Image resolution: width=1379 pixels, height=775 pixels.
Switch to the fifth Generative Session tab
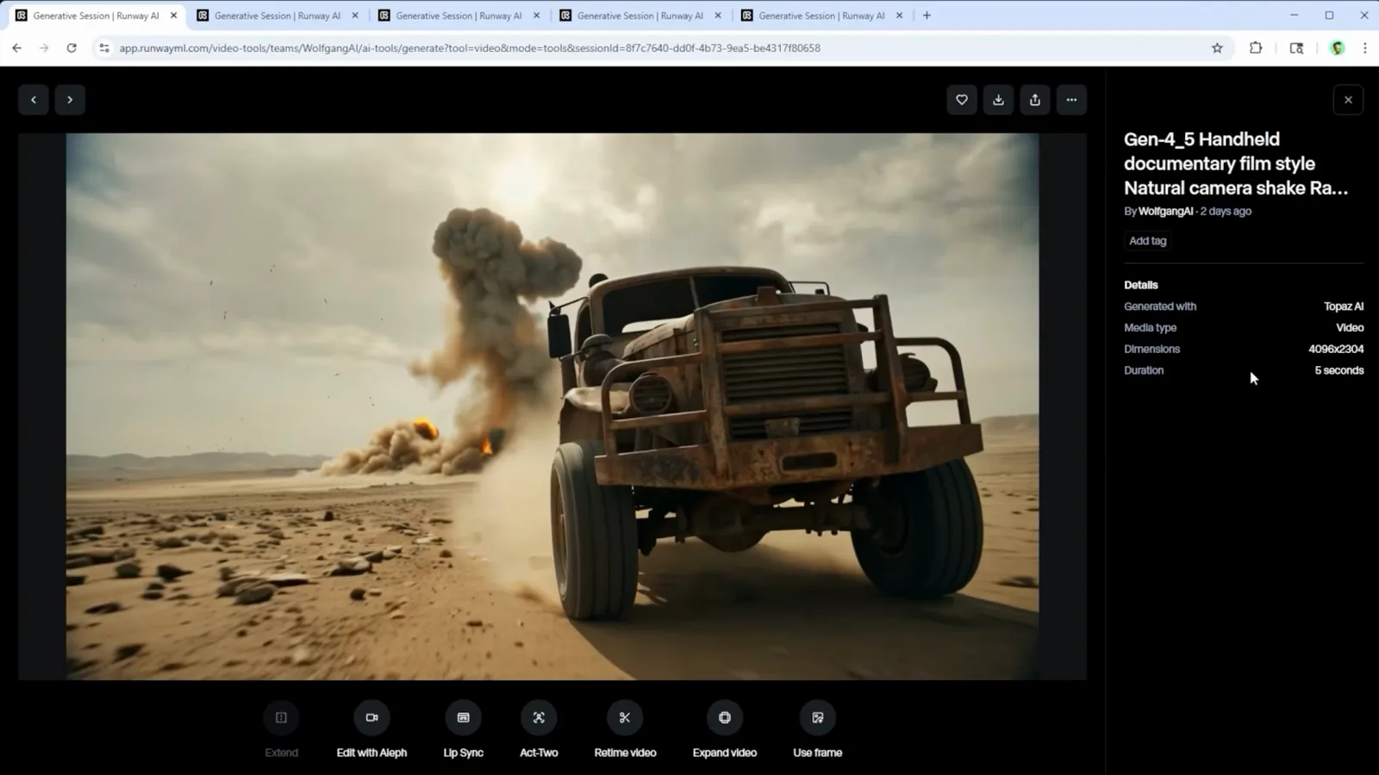[821, 15]
